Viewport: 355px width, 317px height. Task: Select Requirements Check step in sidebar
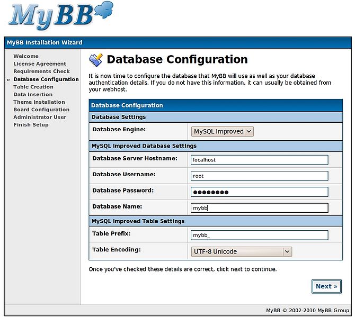[x=41, y=71]
